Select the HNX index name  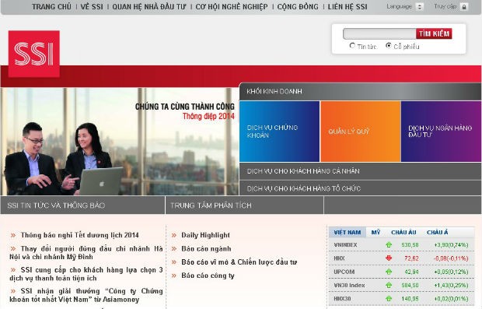pos(339,258)
